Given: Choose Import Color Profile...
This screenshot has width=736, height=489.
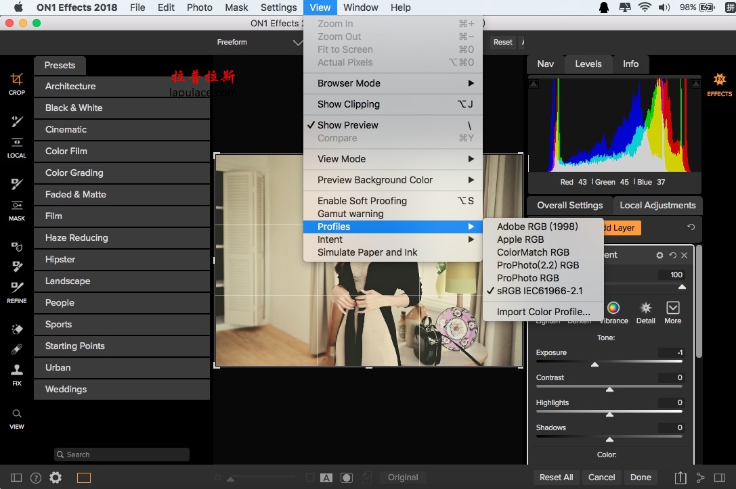Looking at the screenshot, I should point(543,312).
